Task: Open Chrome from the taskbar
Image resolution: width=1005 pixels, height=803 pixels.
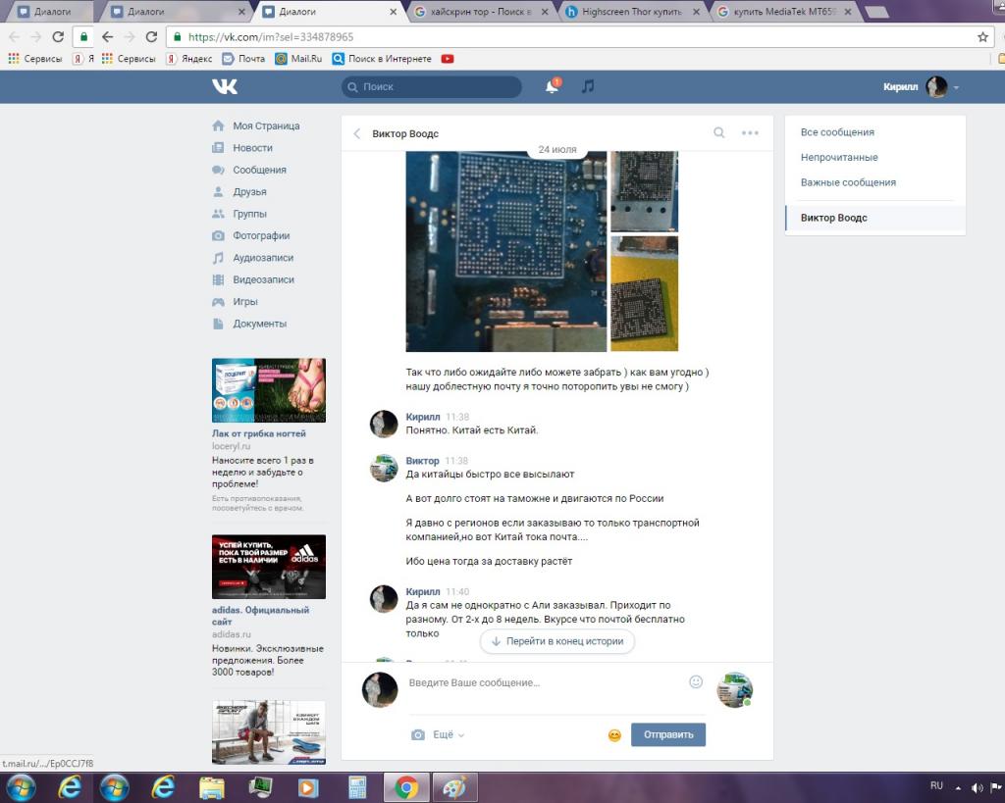Action: (406, 787)
